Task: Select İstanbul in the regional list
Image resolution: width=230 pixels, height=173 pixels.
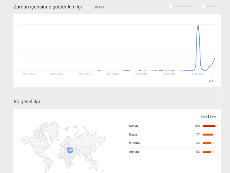Action: (172, 143)
